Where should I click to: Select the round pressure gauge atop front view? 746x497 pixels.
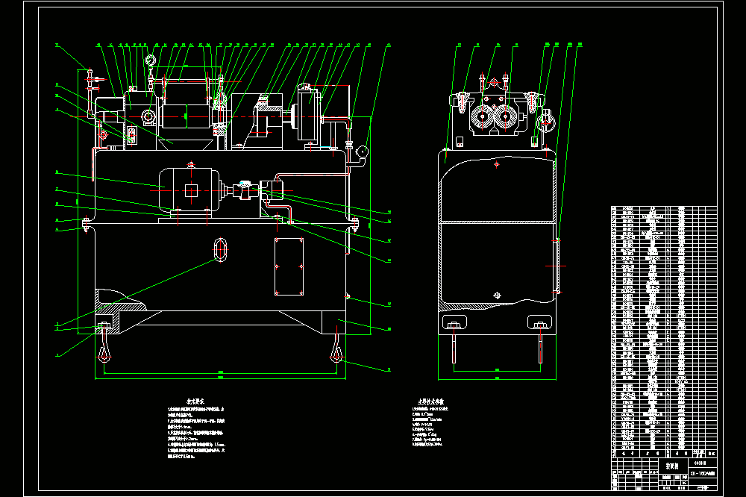coord(151,61)
